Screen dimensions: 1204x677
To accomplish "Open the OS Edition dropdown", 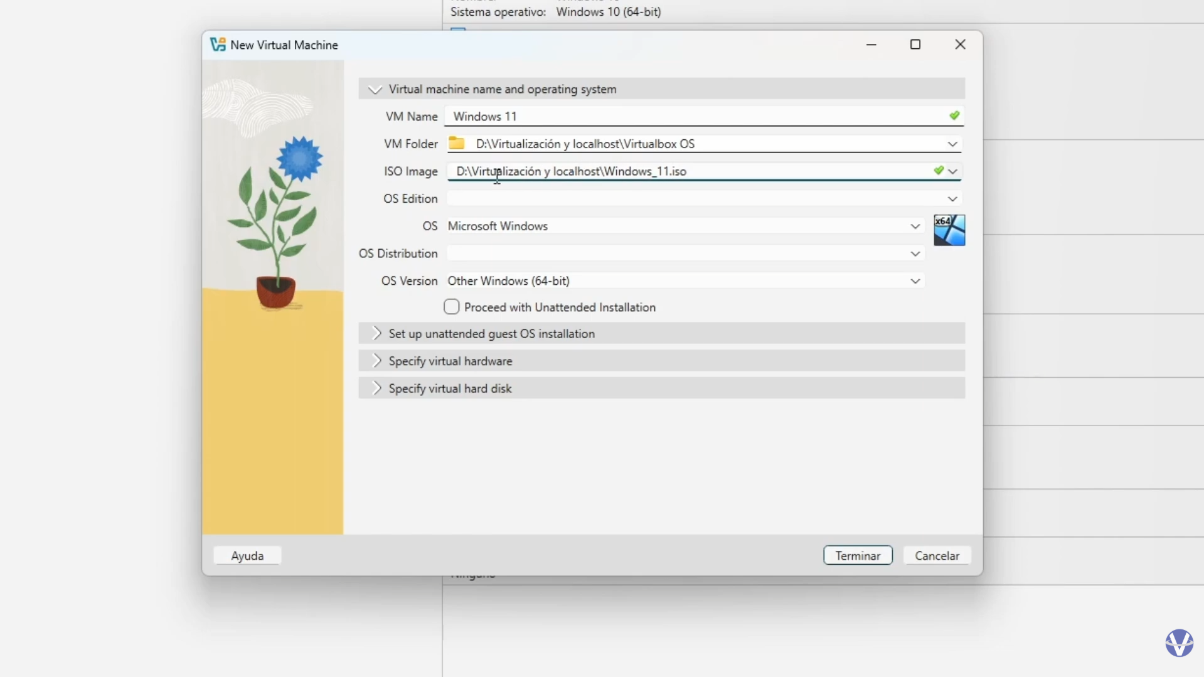I will tap(952, 199).
